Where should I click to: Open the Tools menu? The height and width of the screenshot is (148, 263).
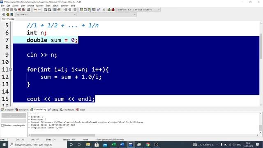(x=48, y=6)
